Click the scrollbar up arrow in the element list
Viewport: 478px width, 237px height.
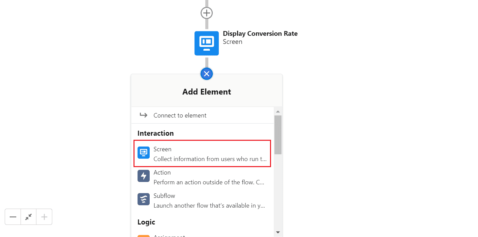point(278,111)
